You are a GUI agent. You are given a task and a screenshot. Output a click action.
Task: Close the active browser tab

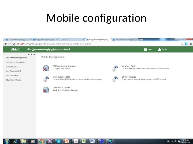pyautogui.click(x=110, y=40)
